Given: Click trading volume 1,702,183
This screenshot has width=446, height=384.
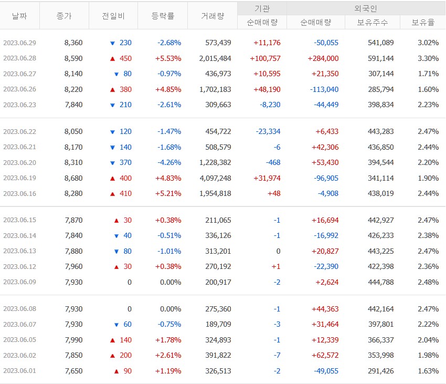Looking at the screenshot, I should point(215,89).
